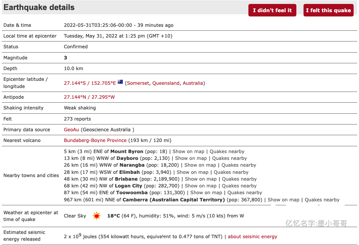Screen dimensions: 359x245
Task: Show Toowoomba on map
Action: click(x=206, y=193)
